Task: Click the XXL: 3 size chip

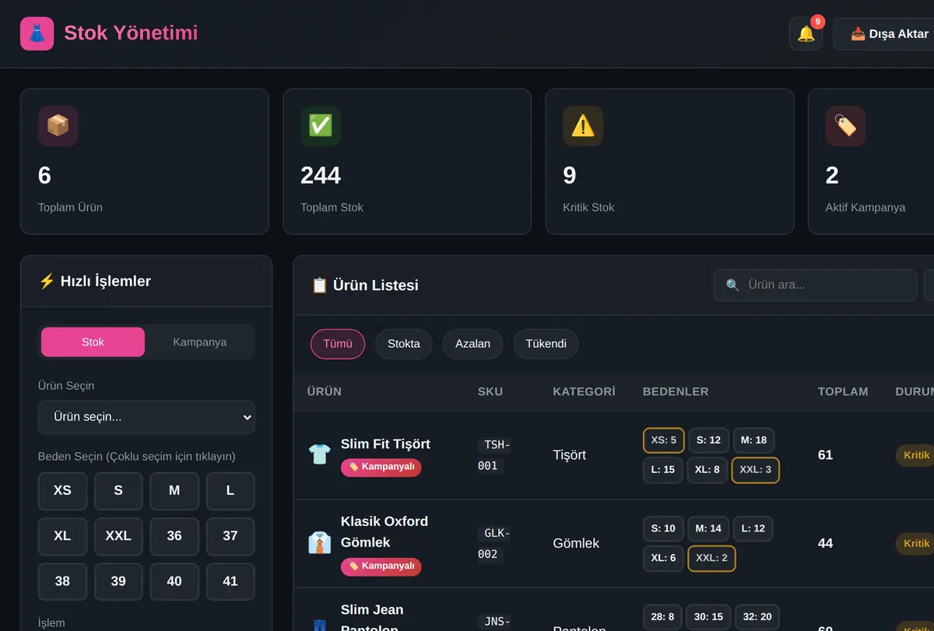Action: click(x=756, y=470)
